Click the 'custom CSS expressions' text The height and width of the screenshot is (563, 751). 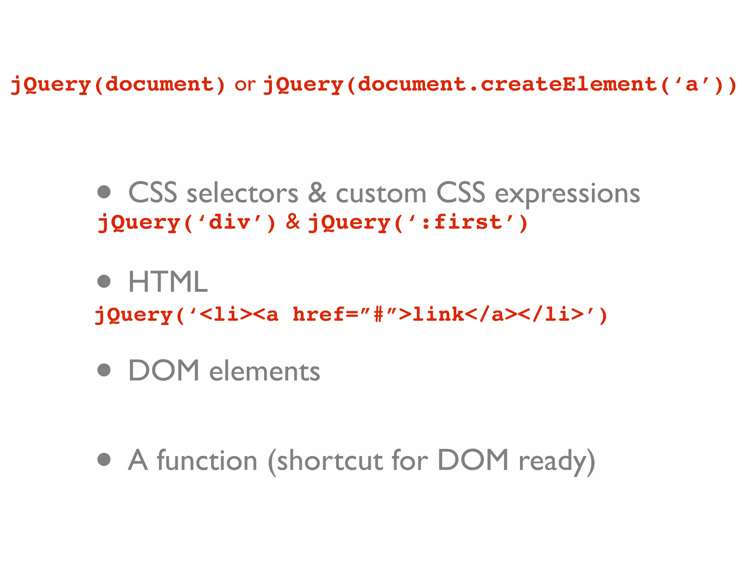tap(488, 193)
